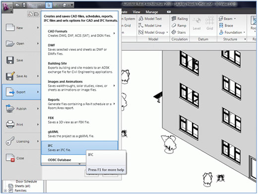This screenshot has width=258, height=194.
Task: Click the Brace structure tool
Action: (226, 25)
